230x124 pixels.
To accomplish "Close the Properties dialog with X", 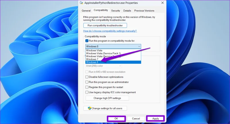I will [162, 3].
